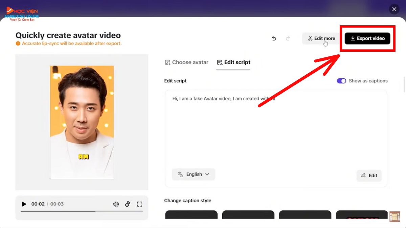Click the avatar preview thumbnail
This screenshot has width=406, height=228.
pyautogui.click(x=82, y=122)
